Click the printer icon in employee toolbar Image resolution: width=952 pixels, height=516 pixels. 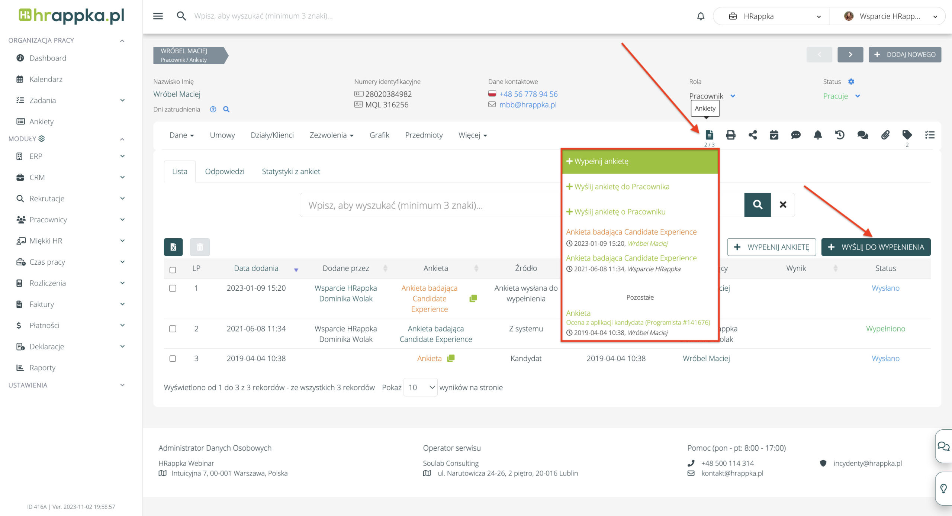coord(730,135)
